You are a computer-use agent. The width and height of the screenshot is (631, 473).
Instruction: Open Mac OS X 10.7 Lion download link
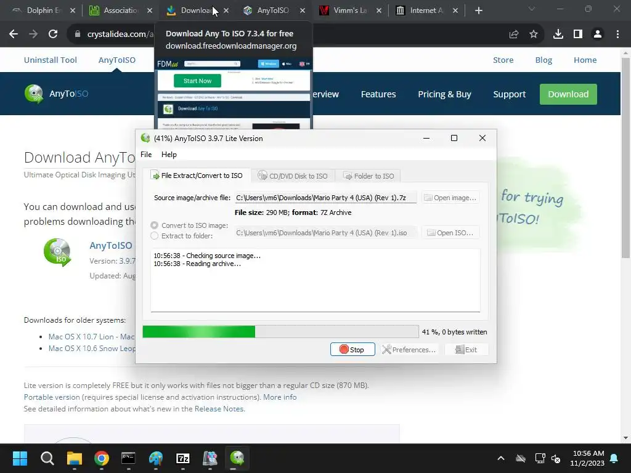click(92, 337)
